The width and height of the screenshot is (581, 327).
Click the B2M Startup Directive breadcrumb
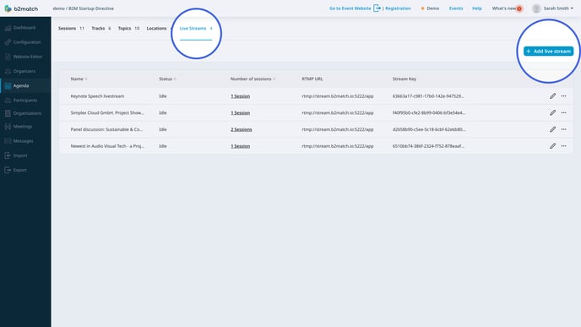tap(91, 8)
